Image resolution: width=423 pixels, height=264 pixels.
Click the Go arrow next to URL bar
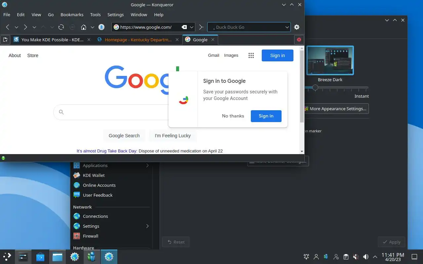[x=201, y=27]
